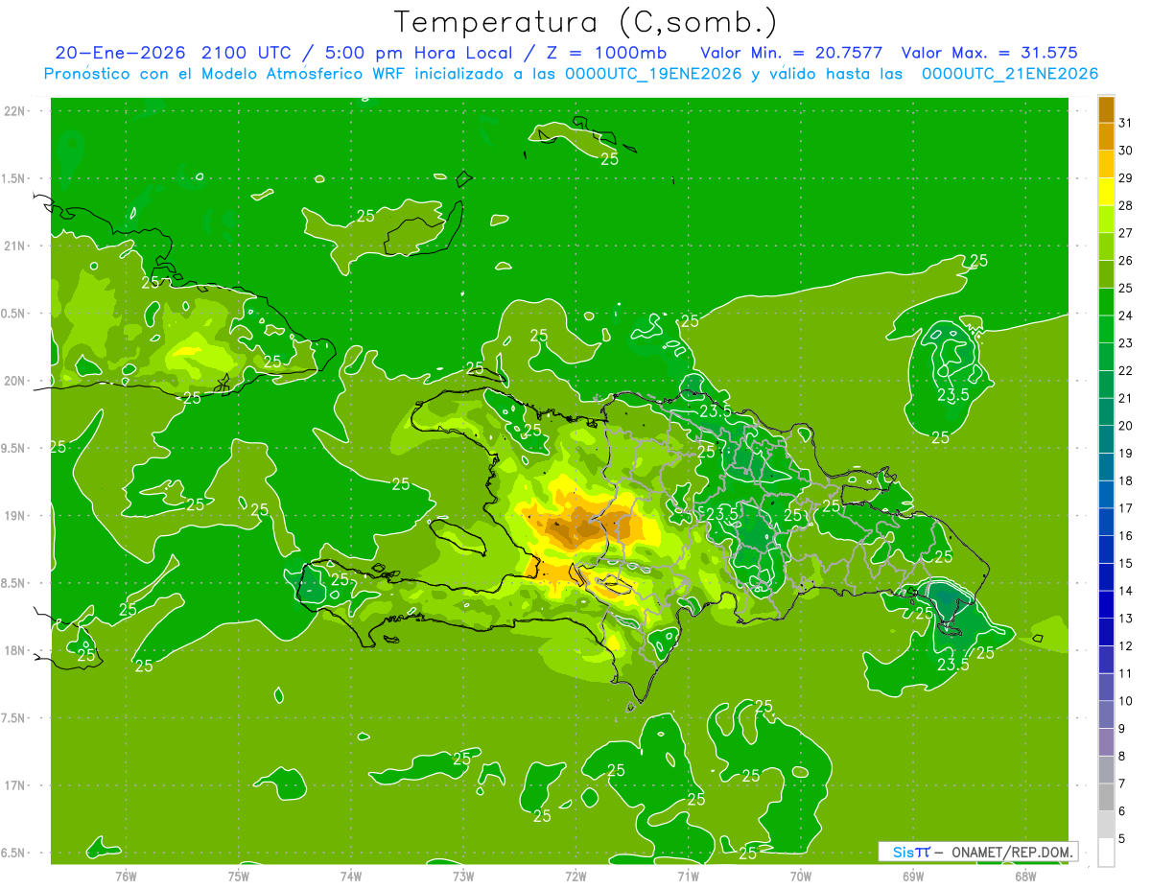Click the bright yellow swatch between 28 and 29

1106,192
